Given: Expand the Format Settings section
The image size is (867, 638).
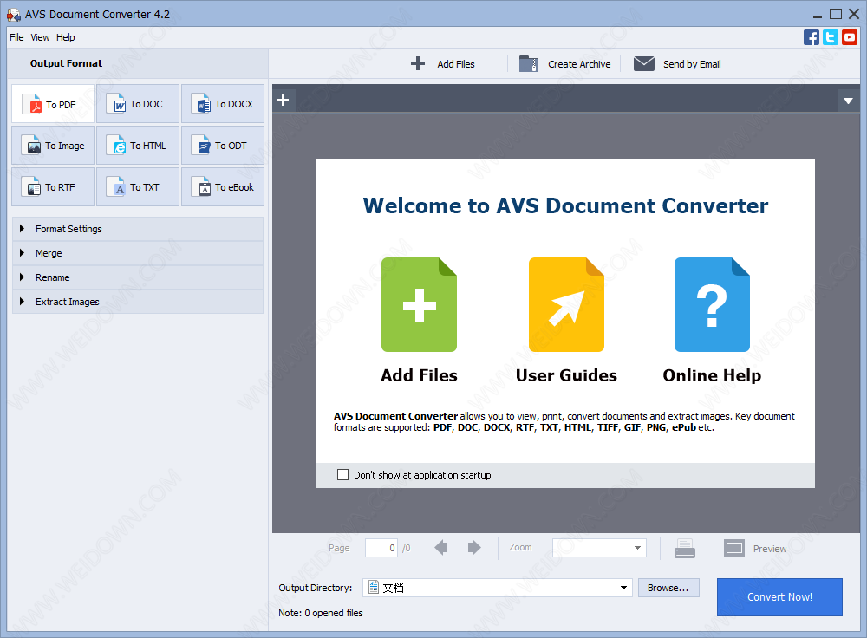Looking at the screenshot, I should coord(138,229).
